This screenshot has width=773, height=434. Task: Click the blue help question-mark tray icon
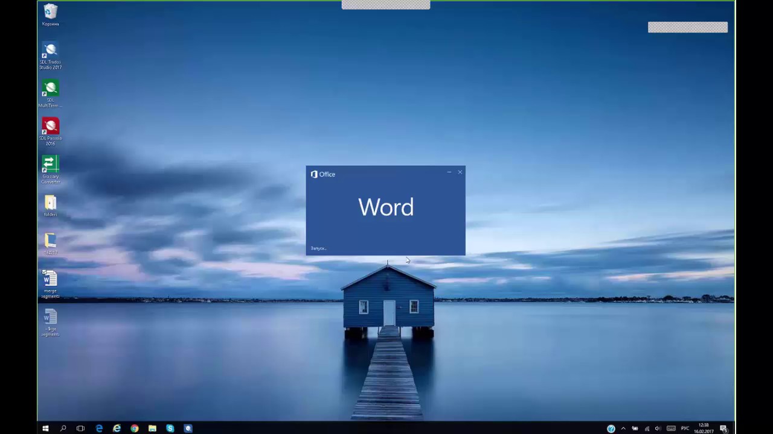click(x=611, y=429)
